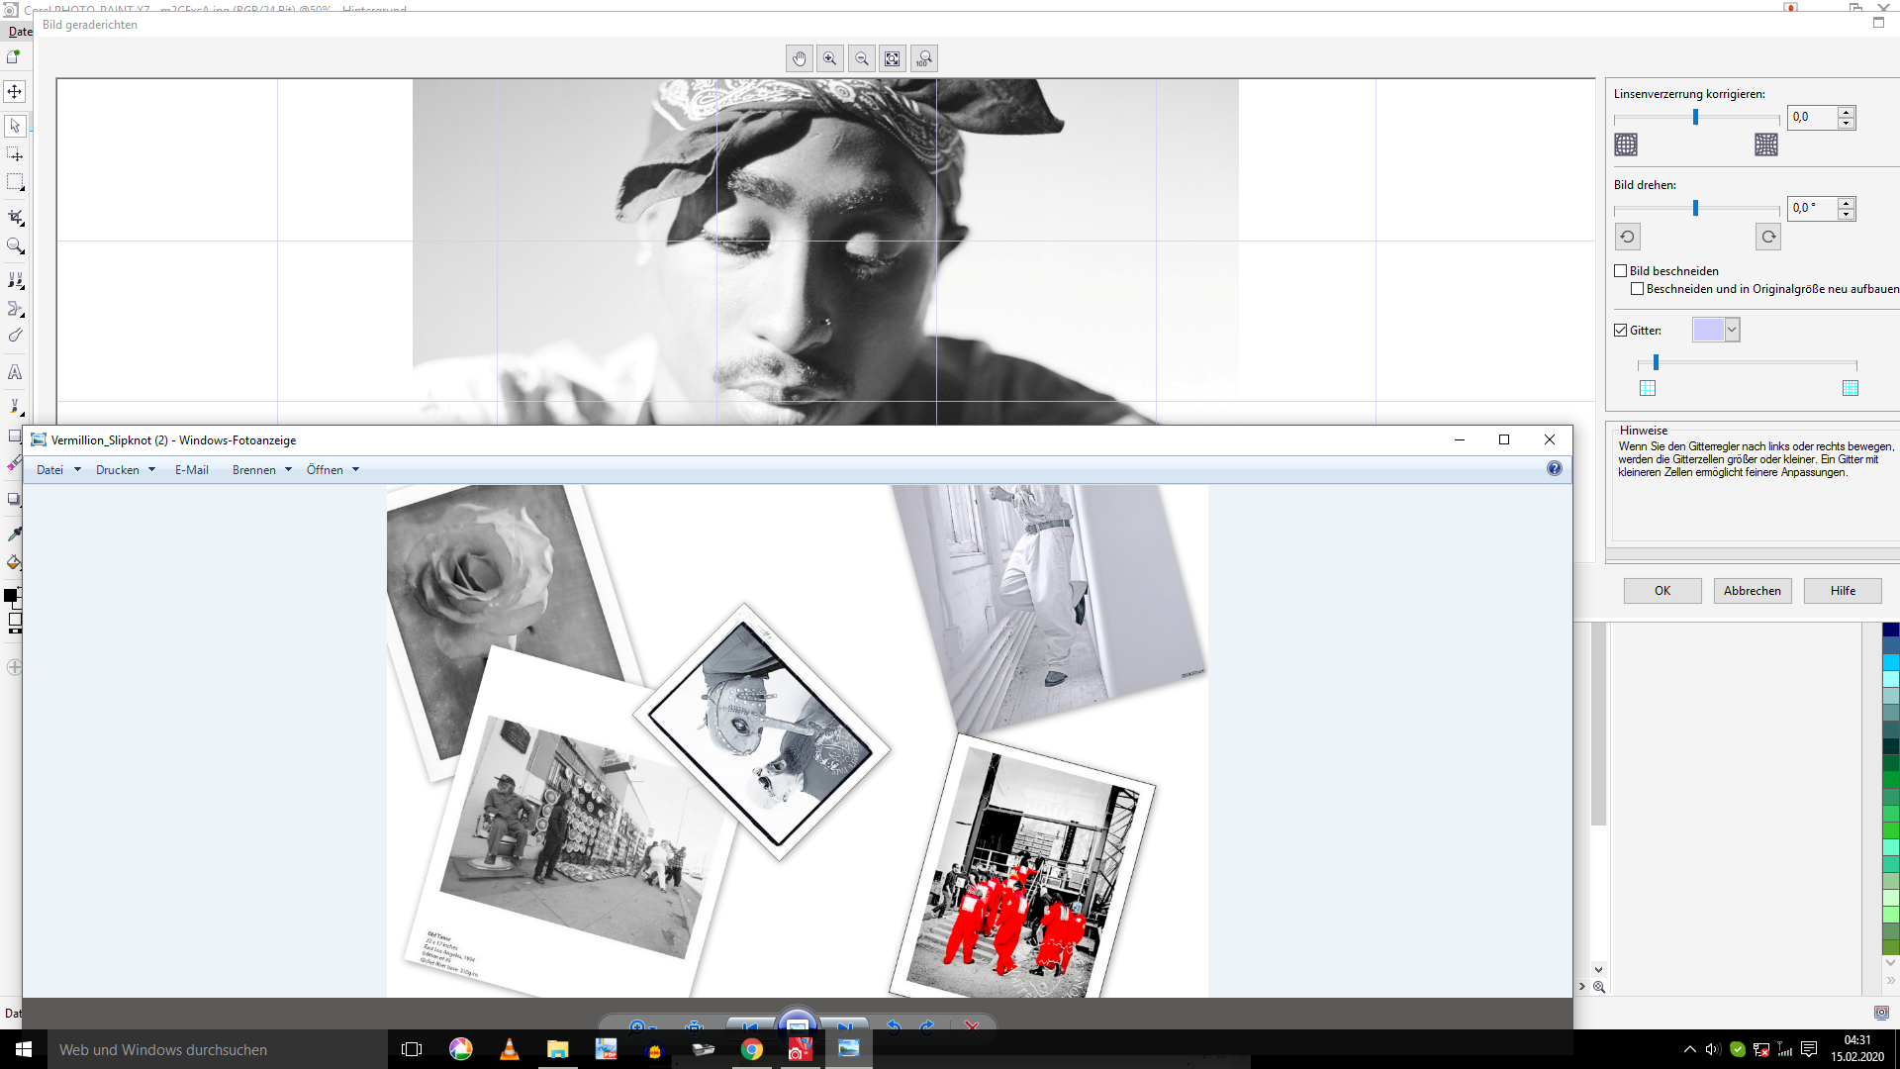
Task: Check Beschneiden und in Originalgröße neu aufbauen
Action: coord(1638,289)
